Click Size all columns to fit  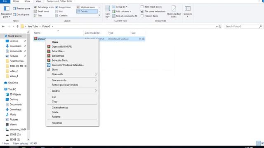(125, 16)
